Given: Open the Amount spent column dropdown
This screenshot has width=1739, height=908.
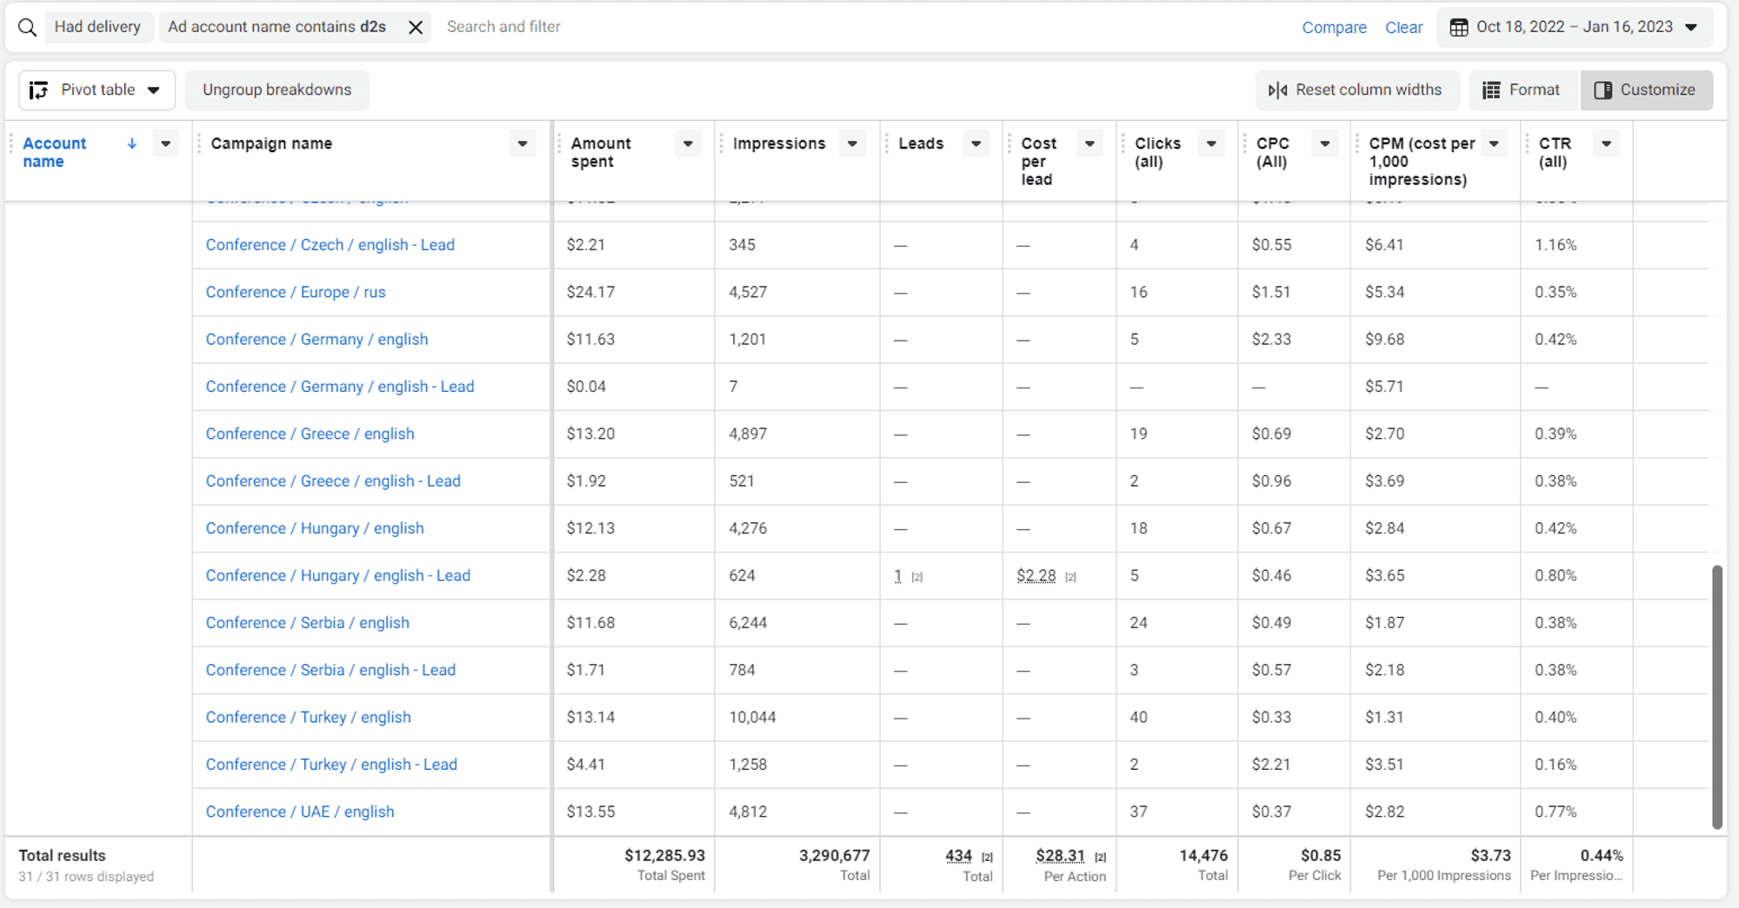Looking at the screenshot, I should (x=687, y=143).
